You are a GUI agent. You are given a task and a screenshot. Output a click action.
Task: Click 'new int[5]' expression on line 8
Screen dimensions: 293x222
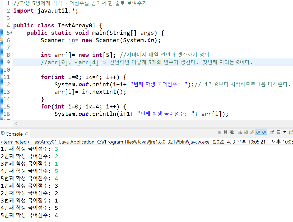95,55
